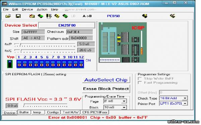Click the 20.0 uS tWC value box
201x125 pixels.
pos(86,50)
